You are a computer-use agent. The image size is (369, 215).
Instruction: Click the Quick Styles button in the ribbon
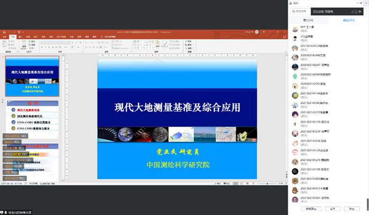165,44
